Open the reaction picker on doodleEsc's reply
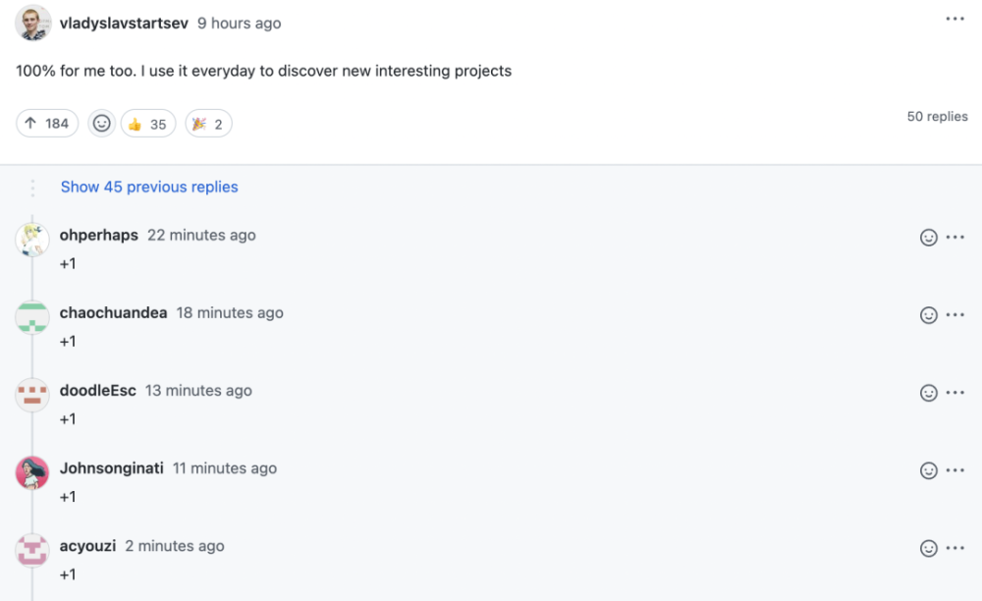982x601 pixels. pyautogui.click(x=929, y=392)
